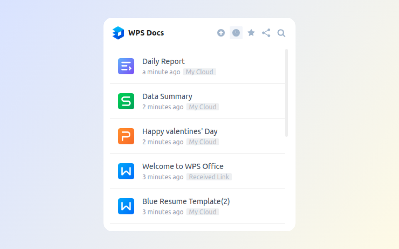The image size is (399, 249).
Task: Click the My Cloud tag under Data Summary
Action: coord(203,107)
